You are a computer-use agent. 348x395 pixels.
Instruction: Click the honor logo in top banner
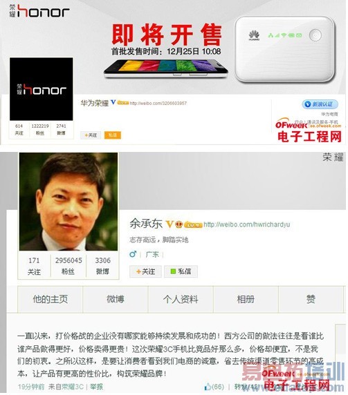39,11
